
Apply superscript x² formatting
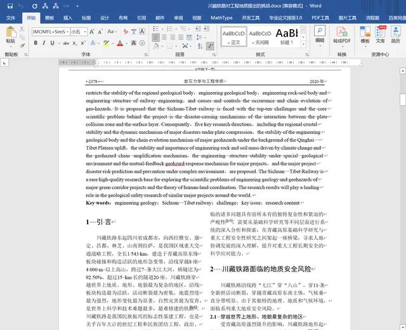[x=83, y=43]
